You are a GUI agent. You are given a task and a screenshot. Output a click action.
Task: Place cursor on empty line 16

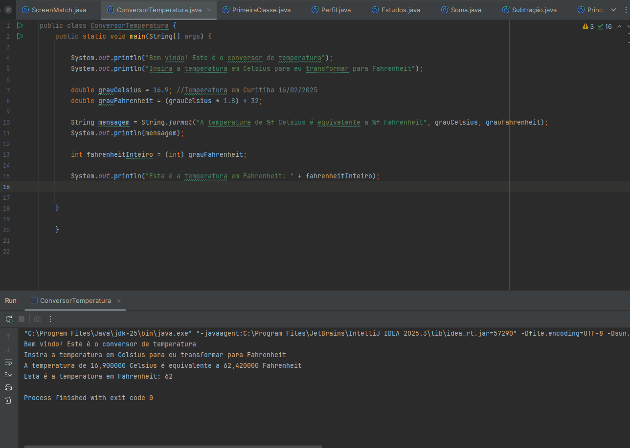[196, 187]
